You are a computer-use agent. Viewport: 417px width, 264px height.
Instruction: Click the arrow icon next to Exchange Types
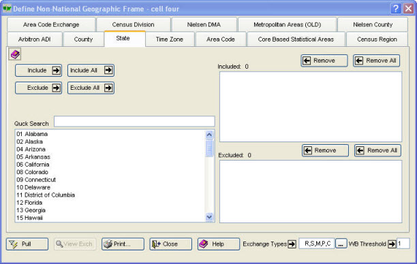pyautogui.click(x=292, y=244)
